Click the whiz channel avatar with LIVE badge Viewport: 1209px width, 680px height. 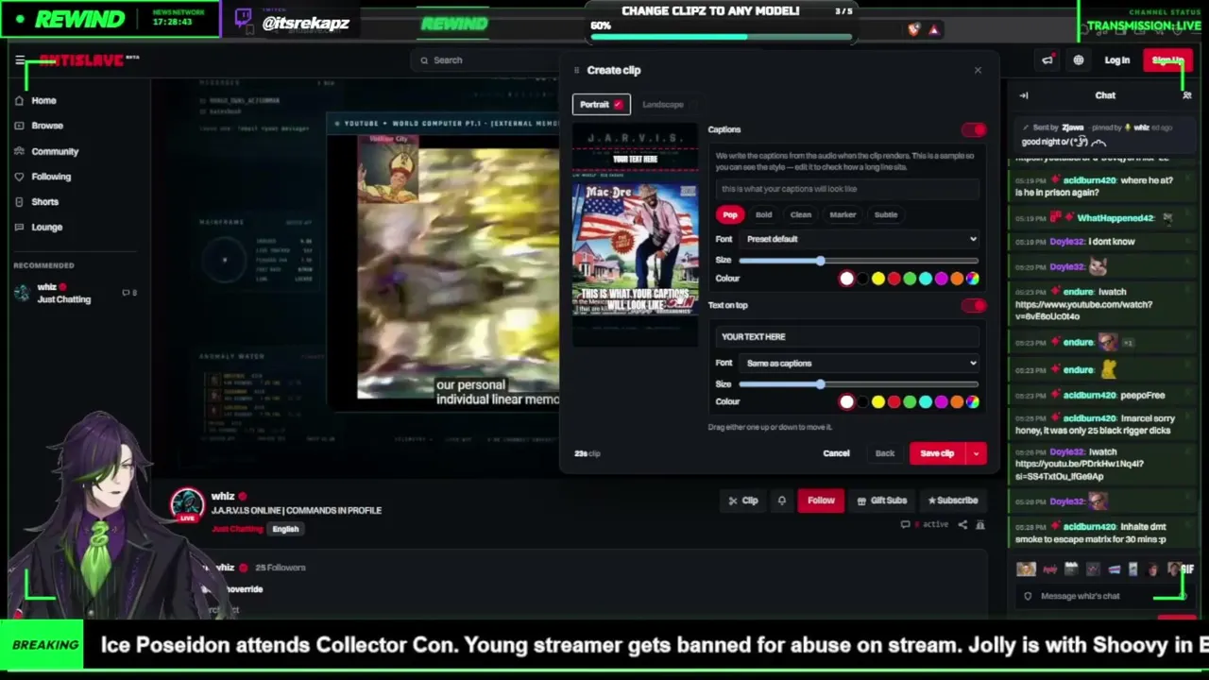[x=187, y=505]
